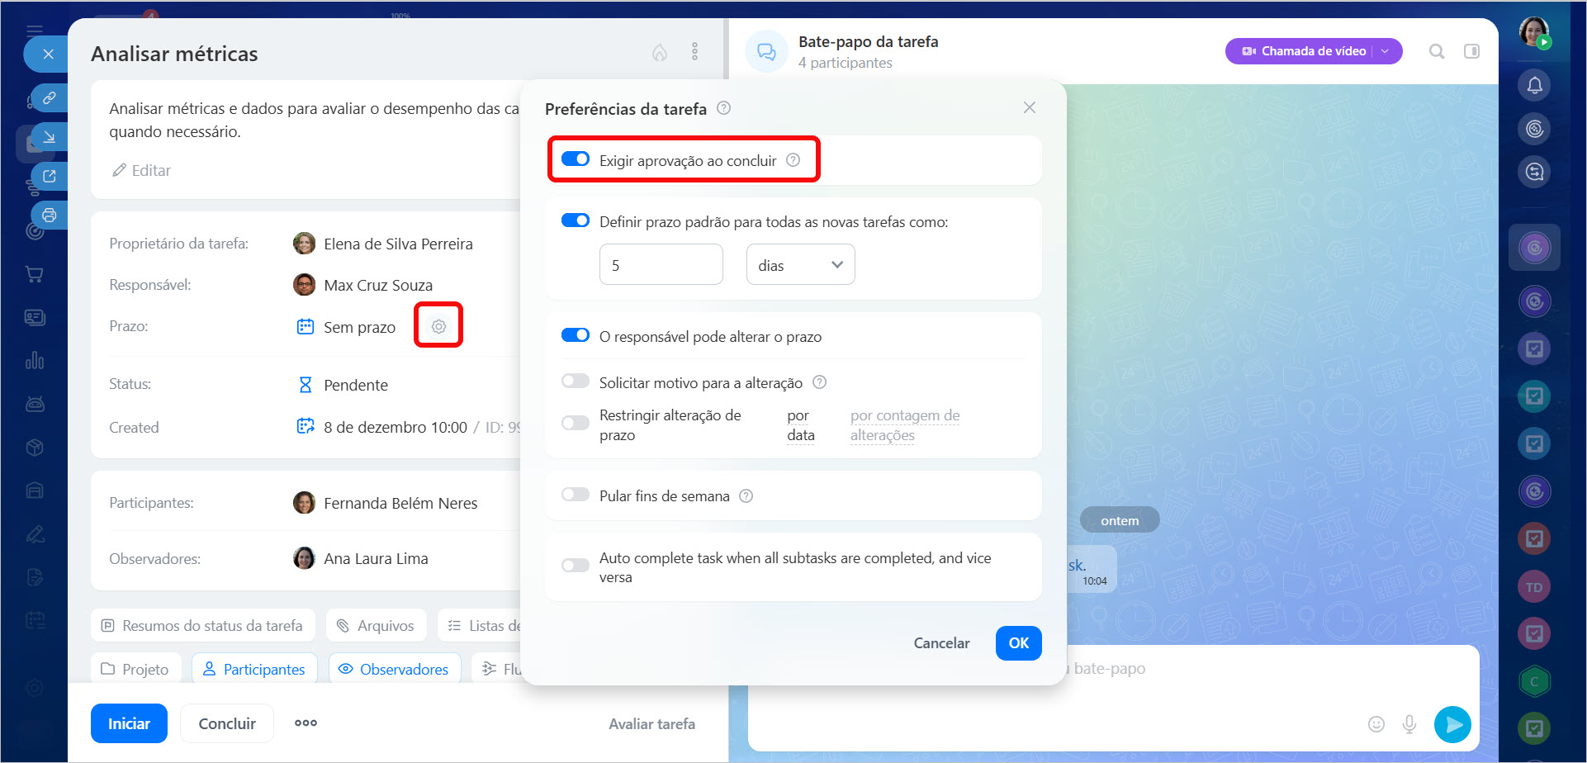Disable Exigir aprovação ao concluir toggle
The image size is (1587, 763).
pyautogui.click(x=576, y=159)
